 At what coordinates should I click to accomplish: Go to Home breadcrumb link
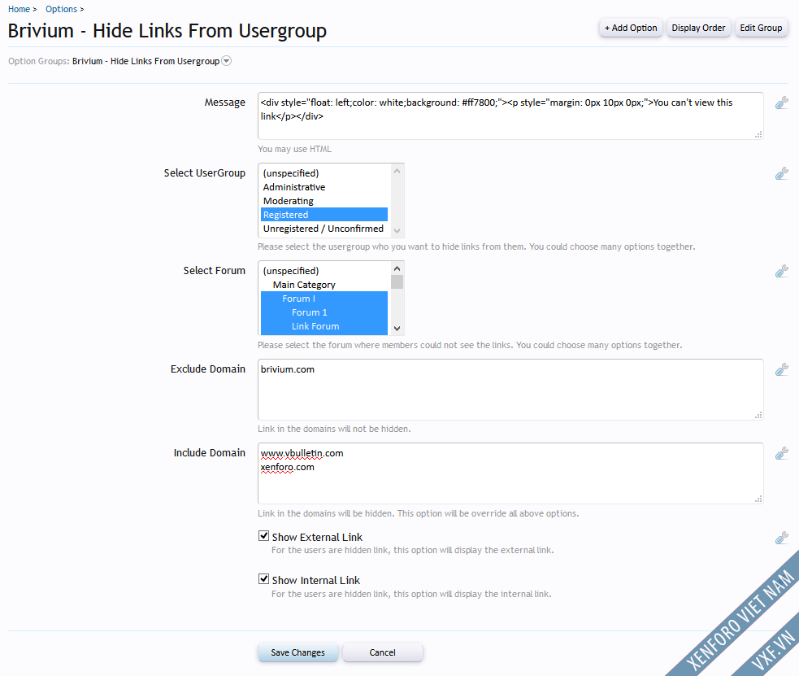pyautogui.click(x=19, y=9)
